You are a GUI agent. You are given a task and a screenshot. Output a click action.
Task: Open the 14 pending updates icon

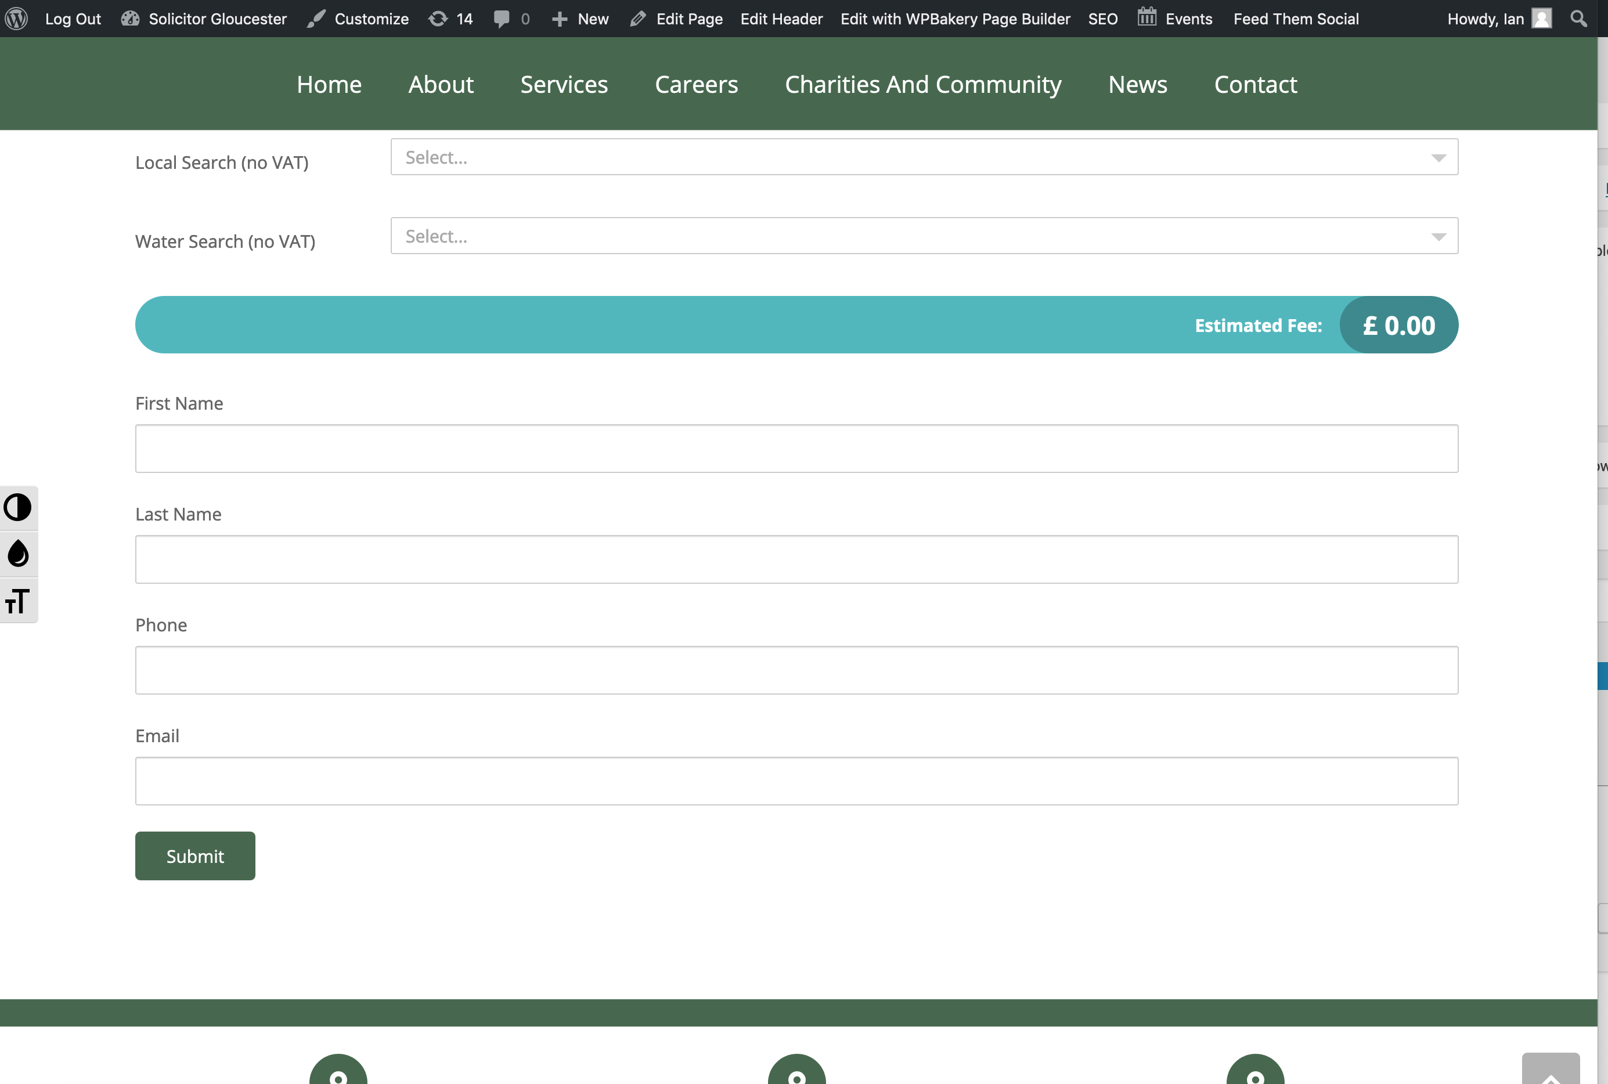(x=438, y=19)
